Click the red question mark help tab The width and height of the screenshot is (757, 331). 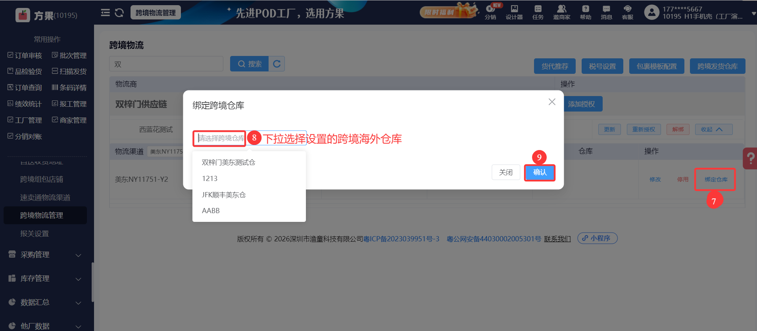(x=750, y=158)
